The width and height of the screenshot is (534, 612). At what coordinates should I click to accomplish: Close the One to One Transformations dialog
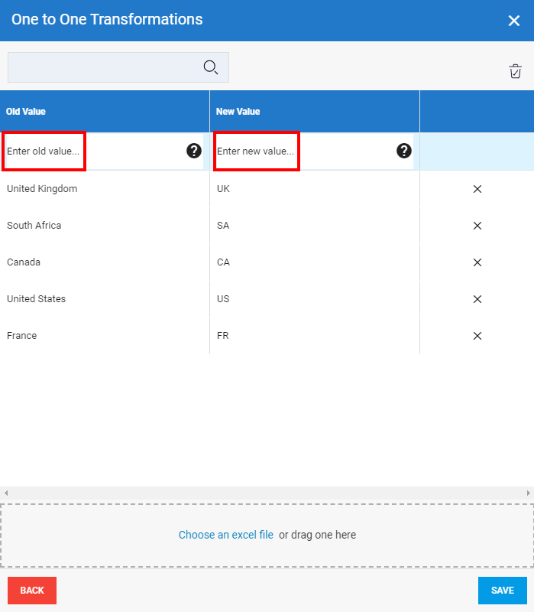pyautogui.click(x=514, y=21)
